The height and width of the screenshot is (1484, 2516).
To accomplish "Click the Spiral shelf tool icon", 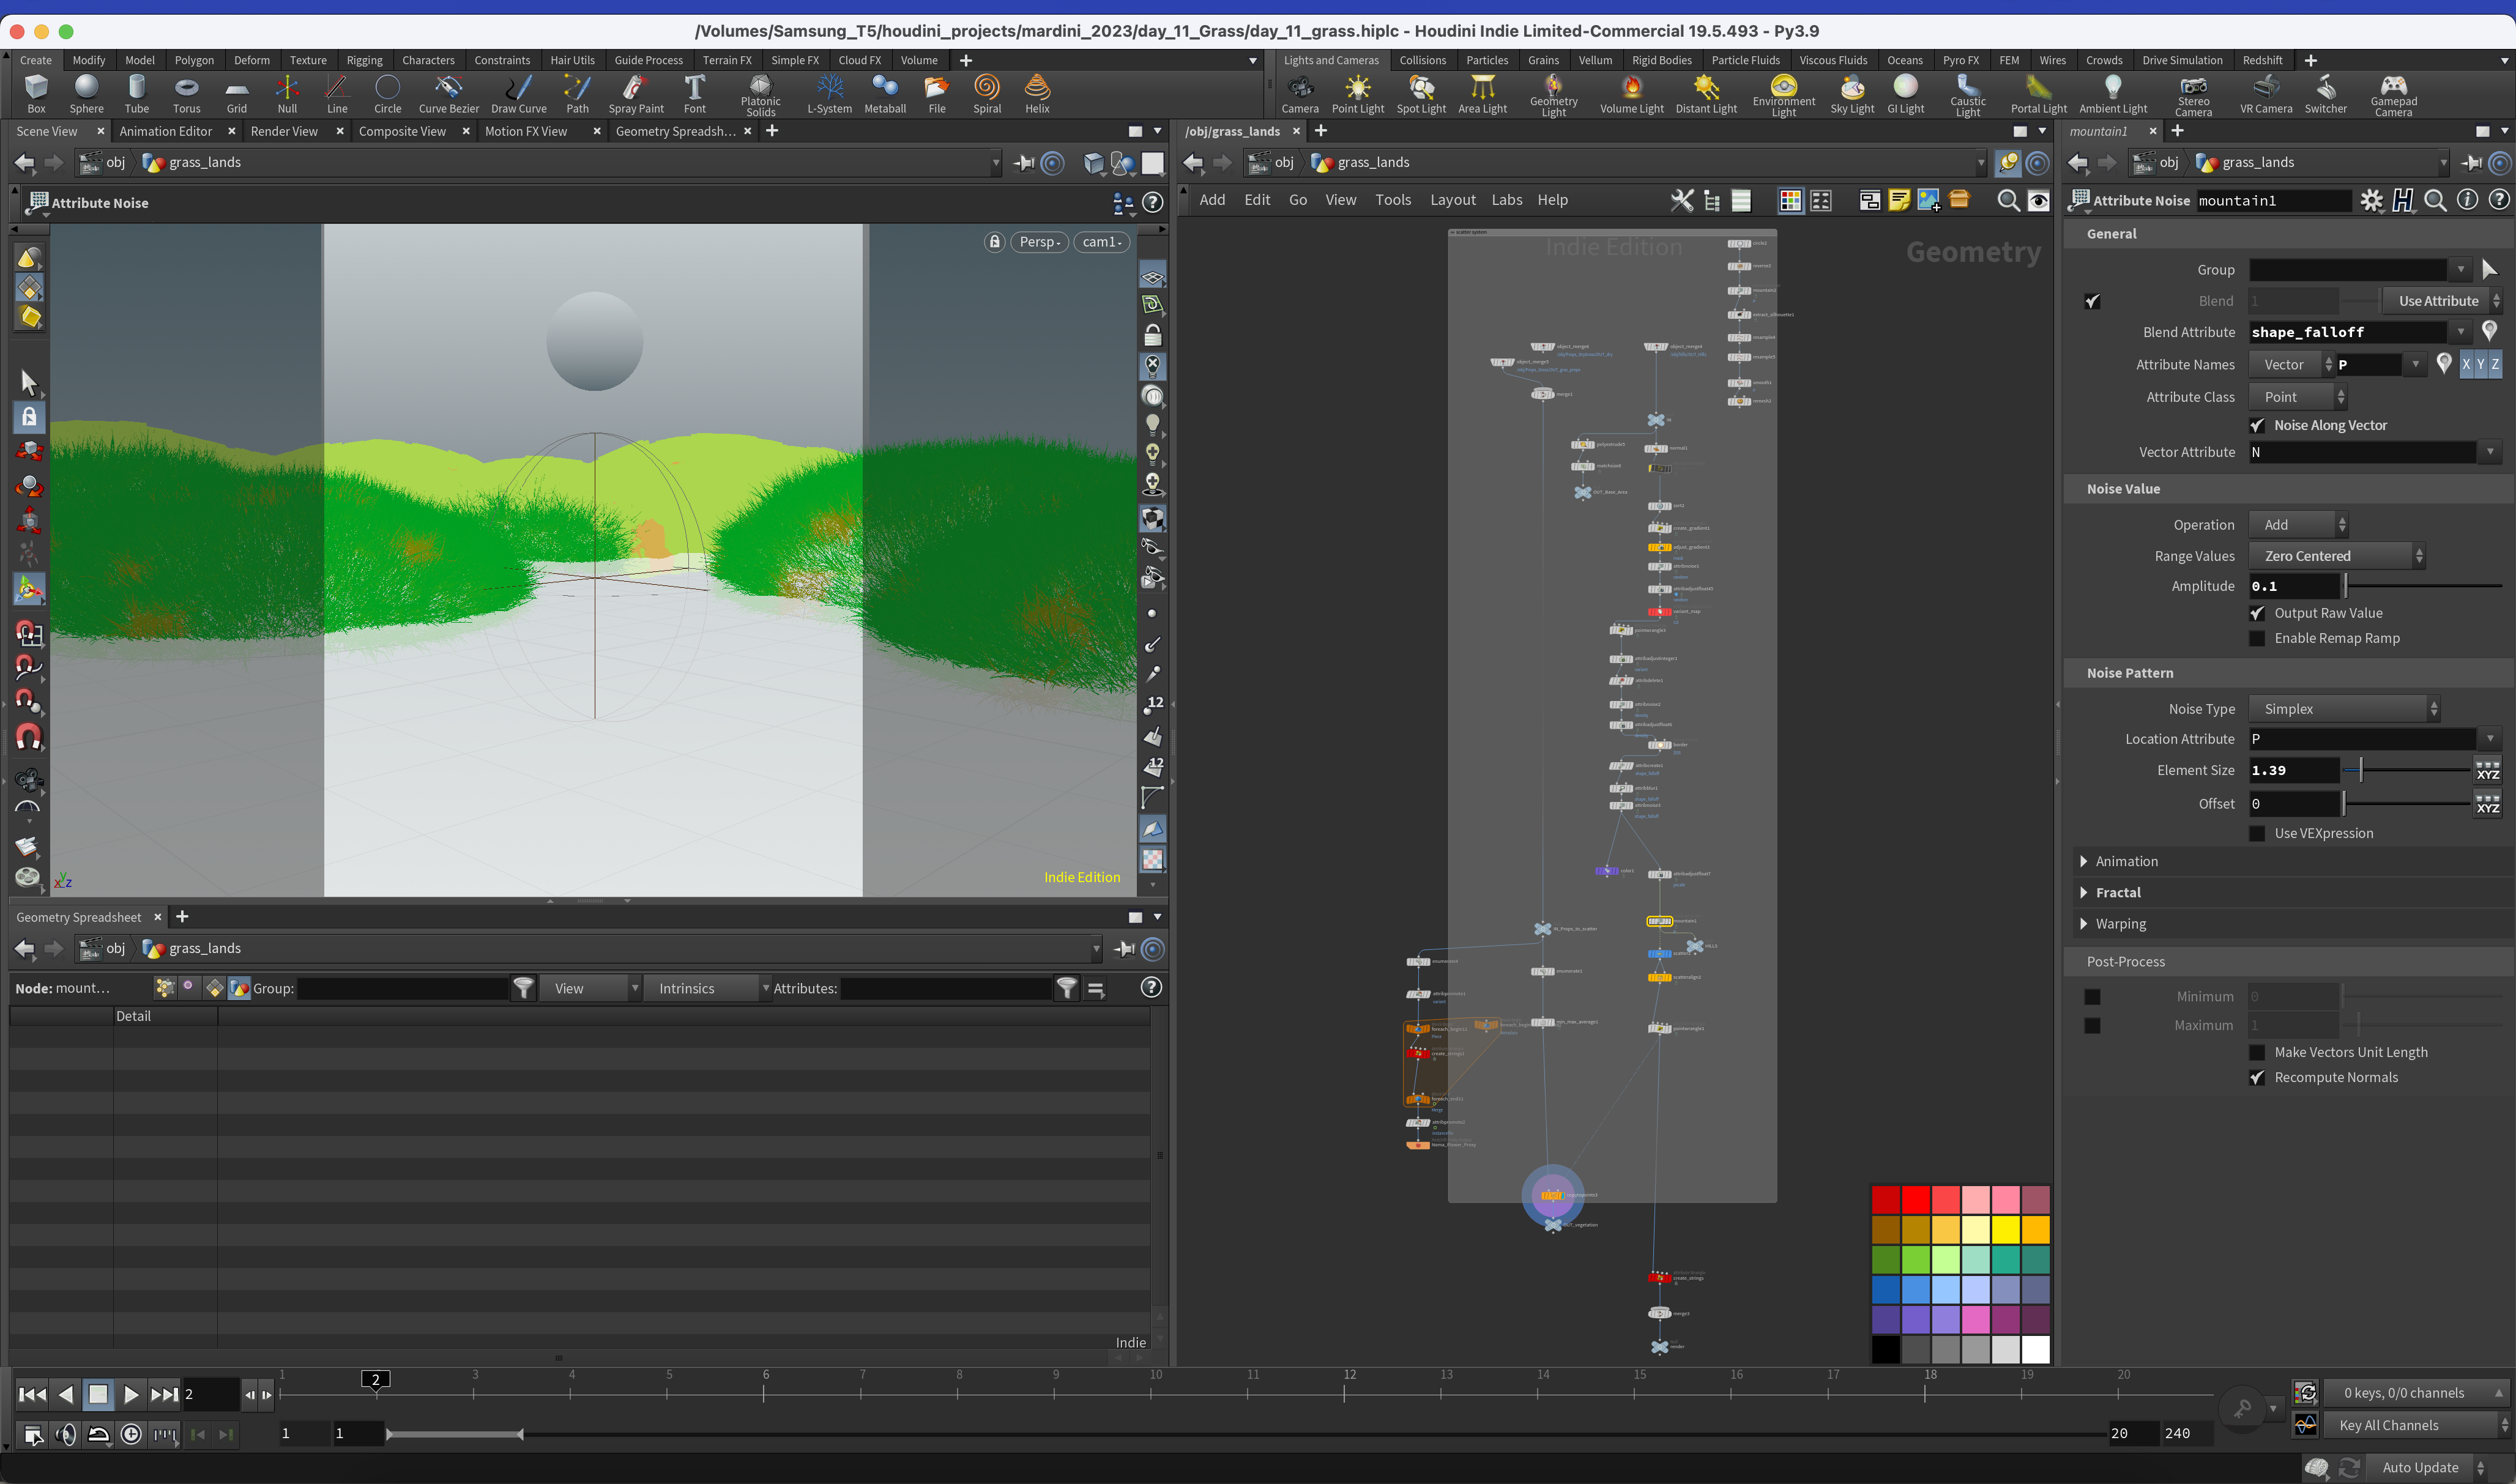I will click(x=987, y=94).
